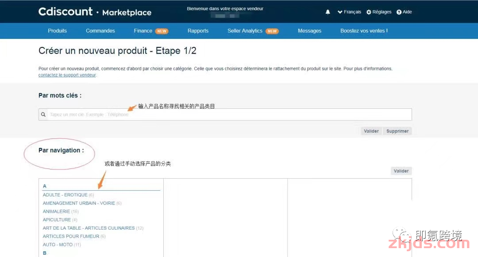Screen dimensions: 478x257
Task: Click the Supprimer button
Action: pos(397,131)
